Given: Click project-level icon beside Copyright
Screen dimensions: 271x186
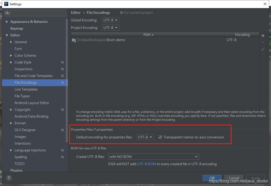Looking at the screenshot, I should tap(62, 110).
